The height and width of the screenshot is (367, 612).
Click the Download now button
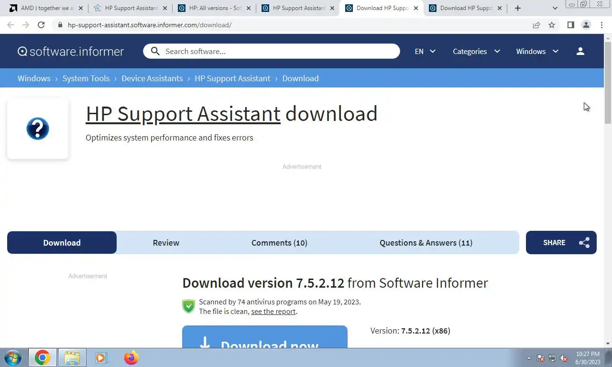[x=265, y=337]
